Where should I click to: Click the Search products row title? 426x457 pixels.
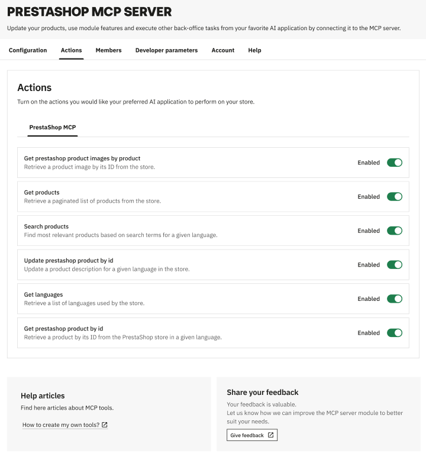pos(46,226)
